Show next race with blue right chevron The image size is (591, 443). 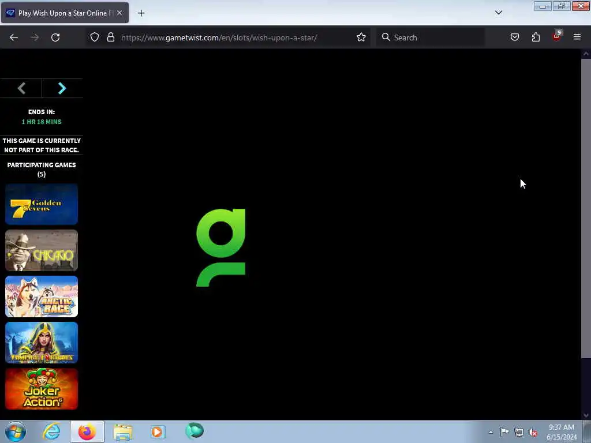pyautogui.click(x=62, y=88)
